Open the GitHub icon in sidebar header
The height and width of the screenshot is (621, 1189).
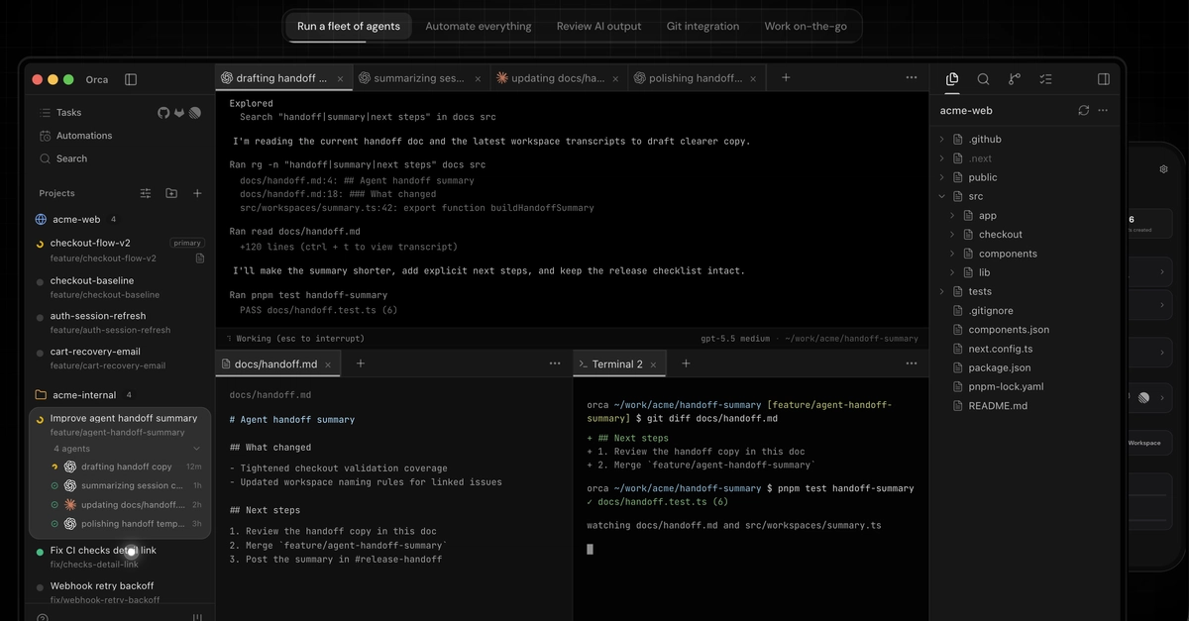coord(163,113)
